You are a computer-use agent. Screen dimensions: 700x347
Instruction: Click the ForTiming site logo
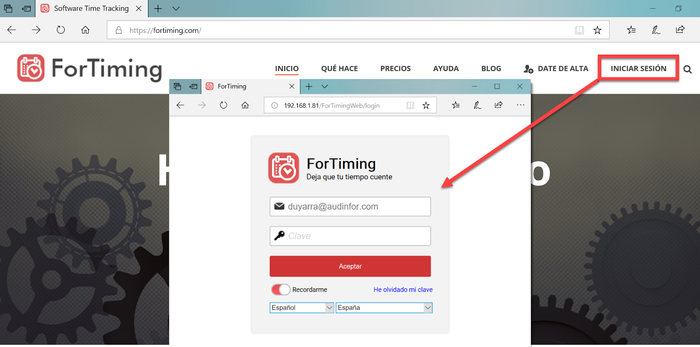click(x=90, y=68)
